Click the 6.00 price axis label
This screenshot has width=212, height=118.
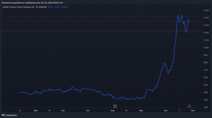click(x=205, y=77)
